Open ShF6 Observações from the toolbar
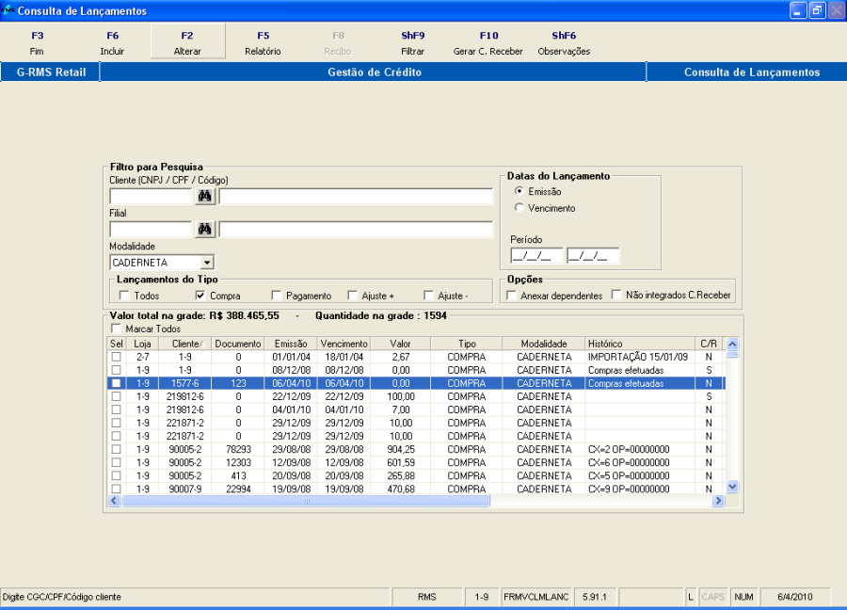 click(564, 42)
